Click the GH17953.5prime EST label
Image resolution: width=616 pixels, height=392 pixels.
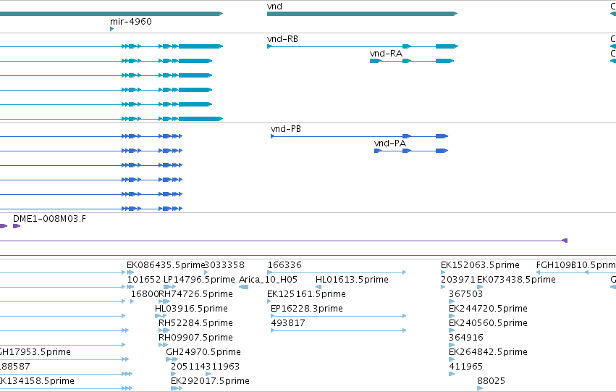pyautogui.click(x=35, y=352)
